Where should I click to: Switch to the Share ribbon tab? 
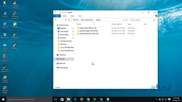[72, 16]
